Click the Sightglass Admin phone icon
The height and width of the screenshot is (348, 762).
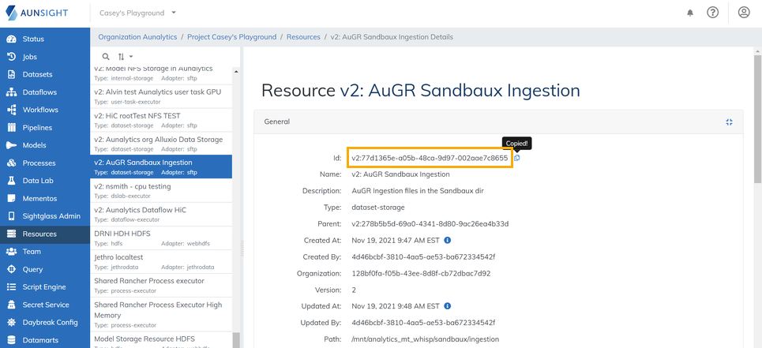click(12, 216)
